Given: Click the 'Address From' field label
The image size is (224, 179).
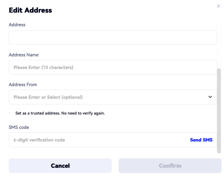Looking at the screenshot, I should tap(23, 84).
